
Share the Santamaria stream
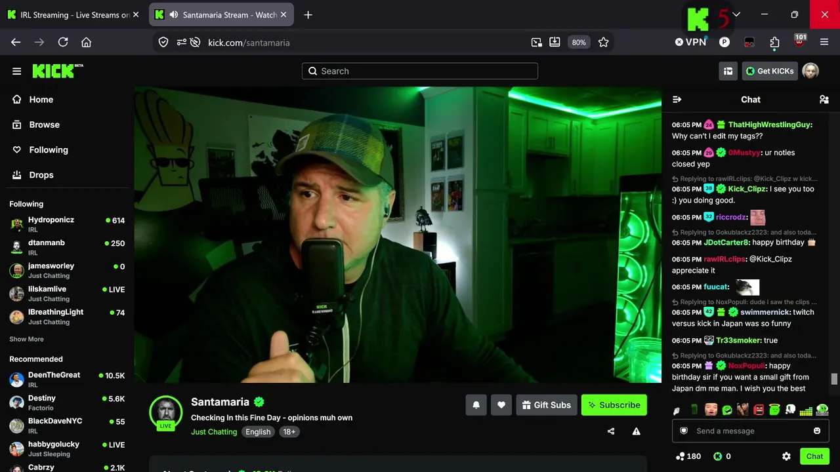611,431
